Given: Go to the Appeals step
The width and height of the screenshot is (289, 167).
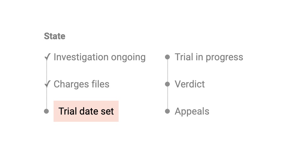Looking at the screenshot, I should (x=192, y=111).
